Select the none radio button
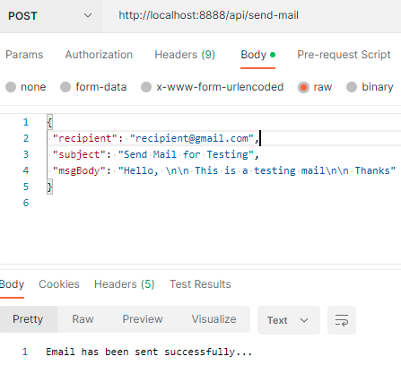The image size is (401, 374). [11, 87]
